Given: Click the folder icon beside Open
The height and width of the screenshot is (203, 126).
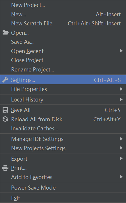Looking at the screenshot, I should point(6,33).
